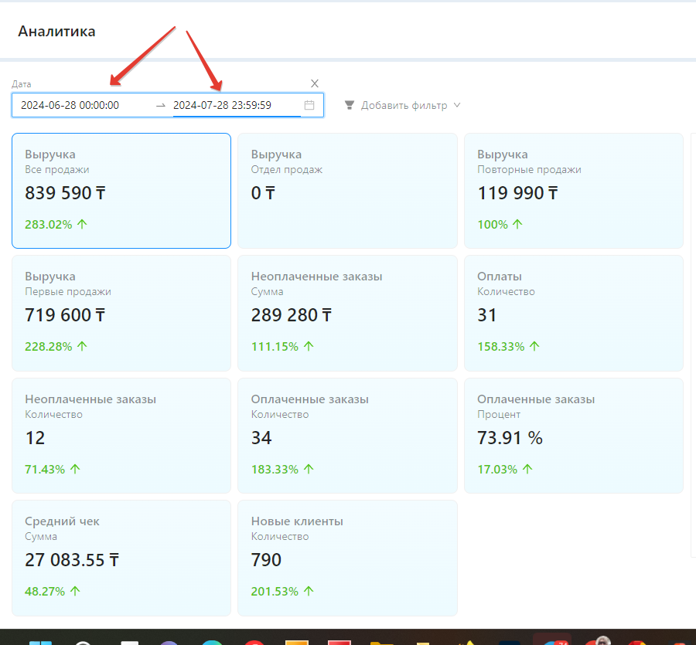Select the Неоплаченные заказы Сумма card

pos(347,313)
